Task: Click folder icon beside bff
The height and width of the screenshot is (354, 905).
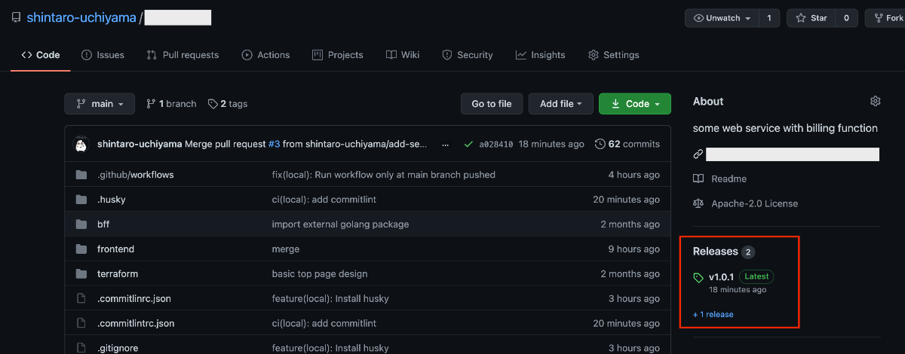Action: tap(81, 224)
